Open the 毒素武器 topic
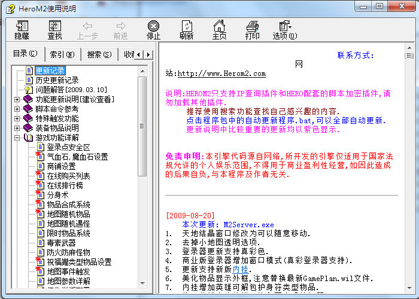 pos(61,243)
